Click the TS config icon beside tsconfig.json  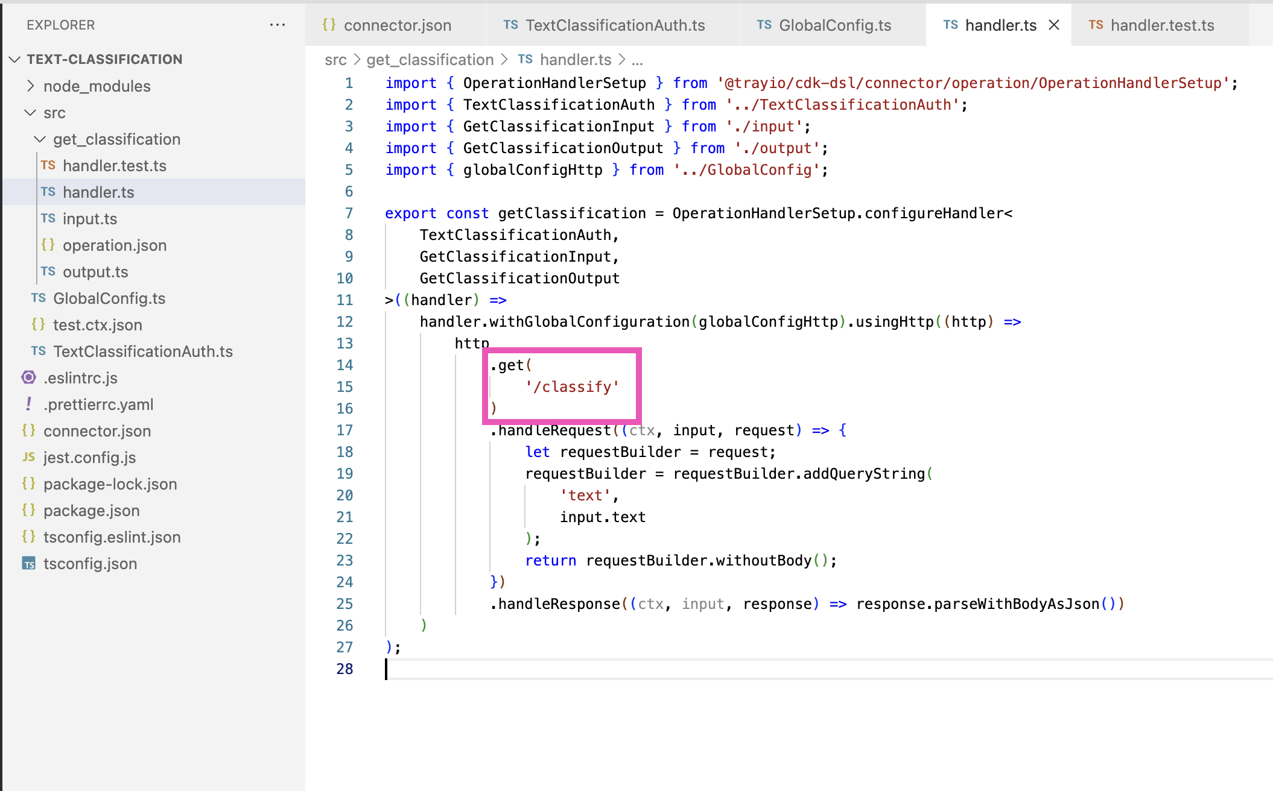pos(28,564)
